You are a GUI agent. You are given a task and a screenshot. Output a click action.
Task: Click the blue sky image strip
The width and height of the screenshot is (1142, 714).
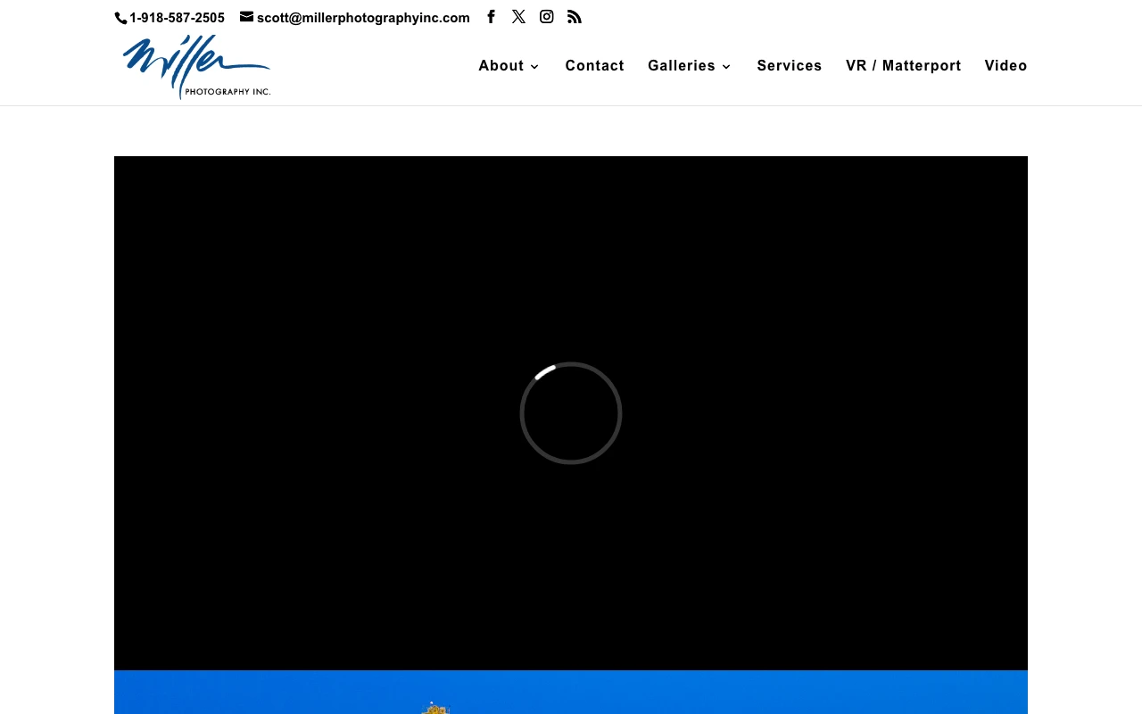[714, 693]
